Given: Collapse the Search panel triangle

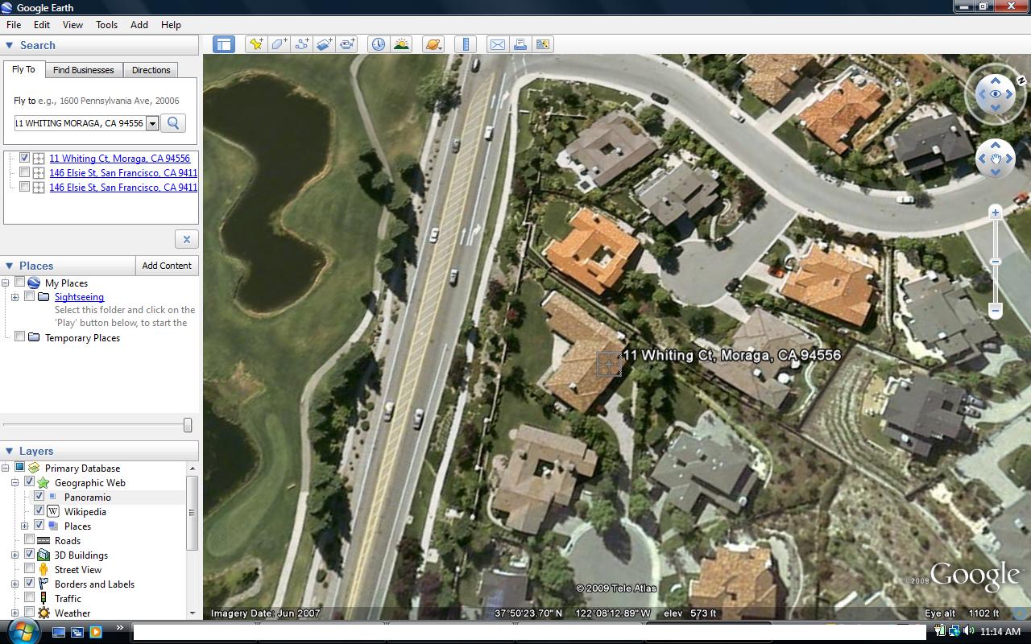Looking at the screenshot, I should pyautogui.click(x=10, y=45).
